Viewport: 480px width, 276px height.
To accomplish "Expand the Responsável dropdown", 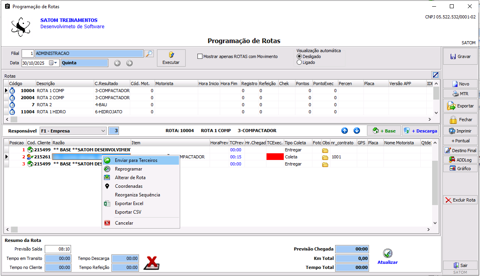I will [103, 131].
